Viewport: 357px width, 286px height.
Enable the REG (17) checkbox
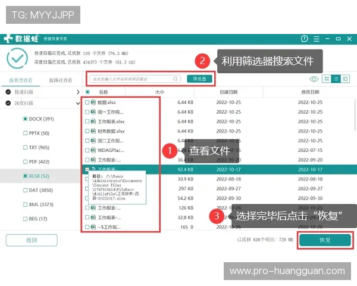coord(25,219)
